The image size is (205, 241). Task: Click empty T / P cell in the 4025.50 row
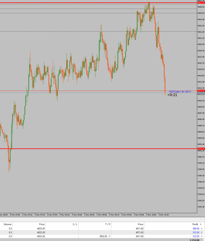pos(95,229)
